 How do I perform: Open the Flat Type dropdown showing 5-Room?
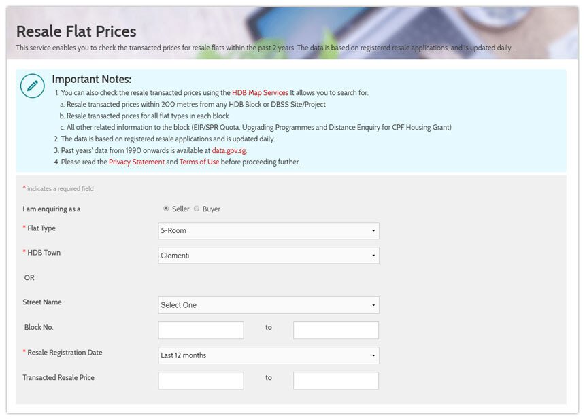(x=269, y=230)
